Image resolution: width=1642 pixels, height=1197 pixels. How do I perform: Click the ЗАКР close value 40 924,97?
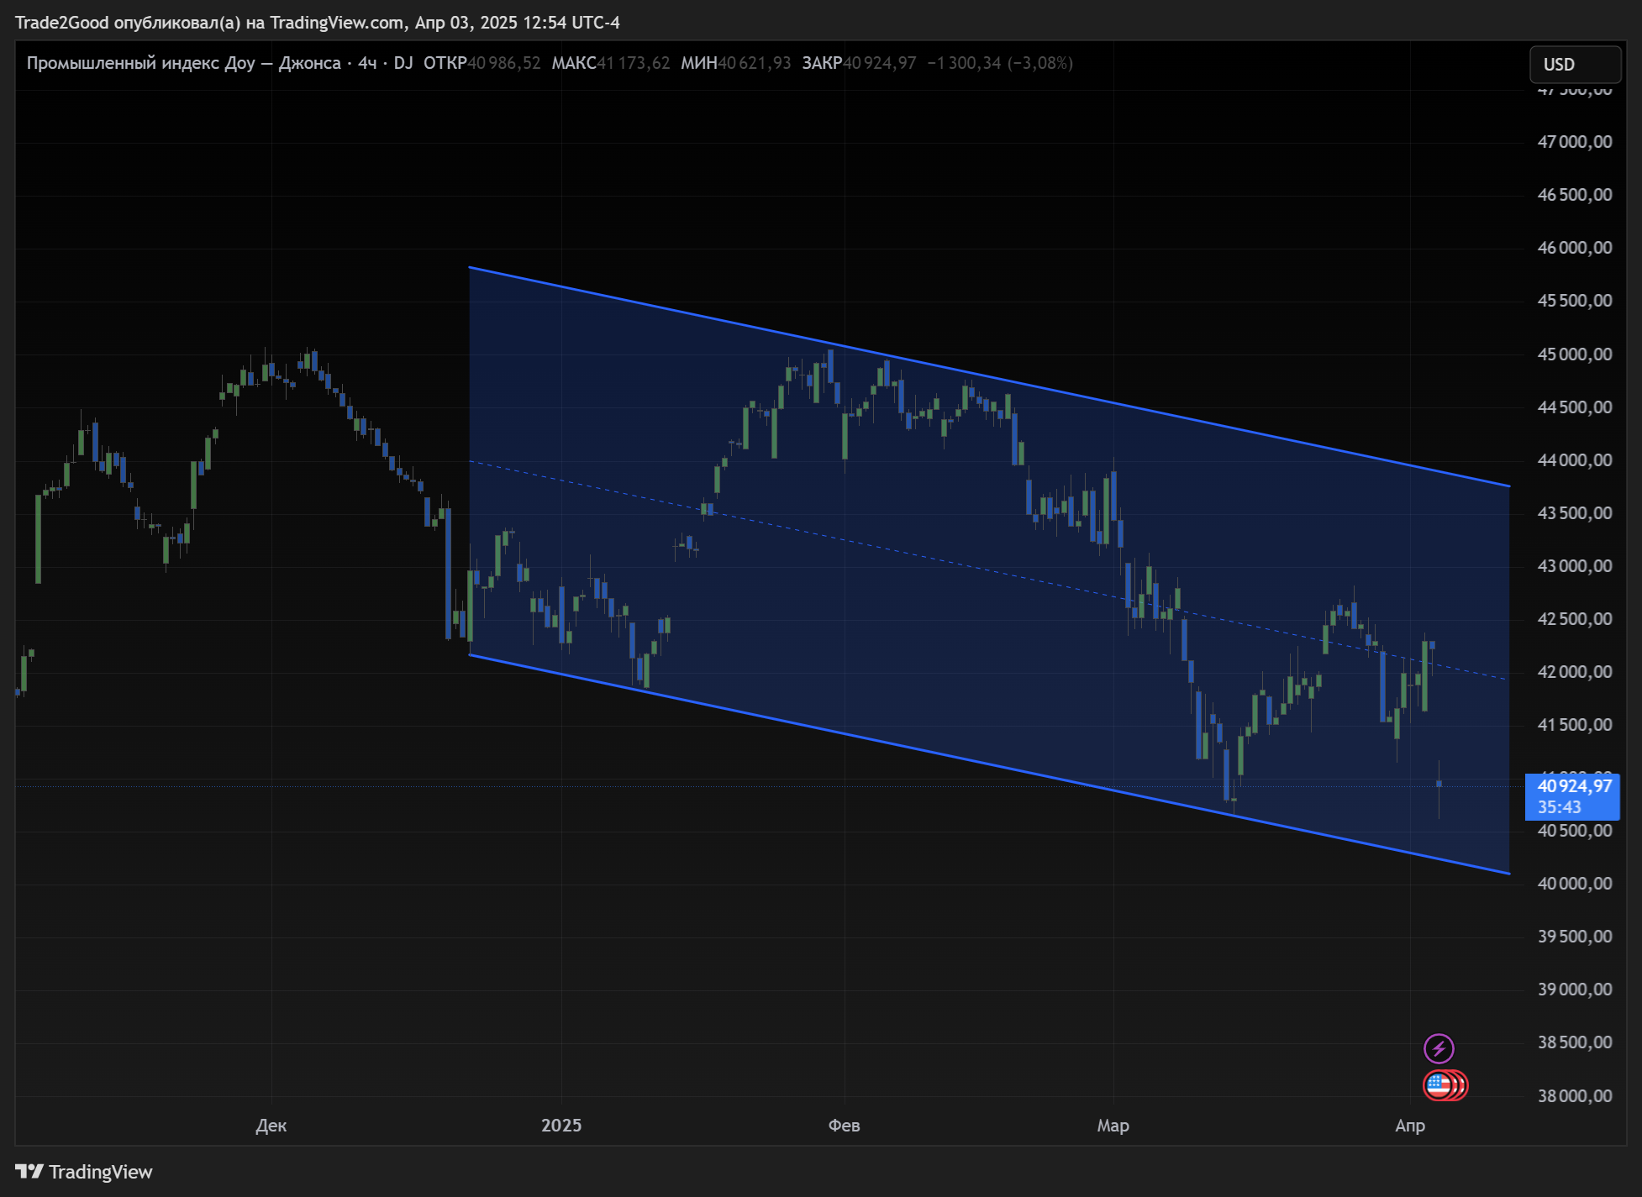click(880, 63)
